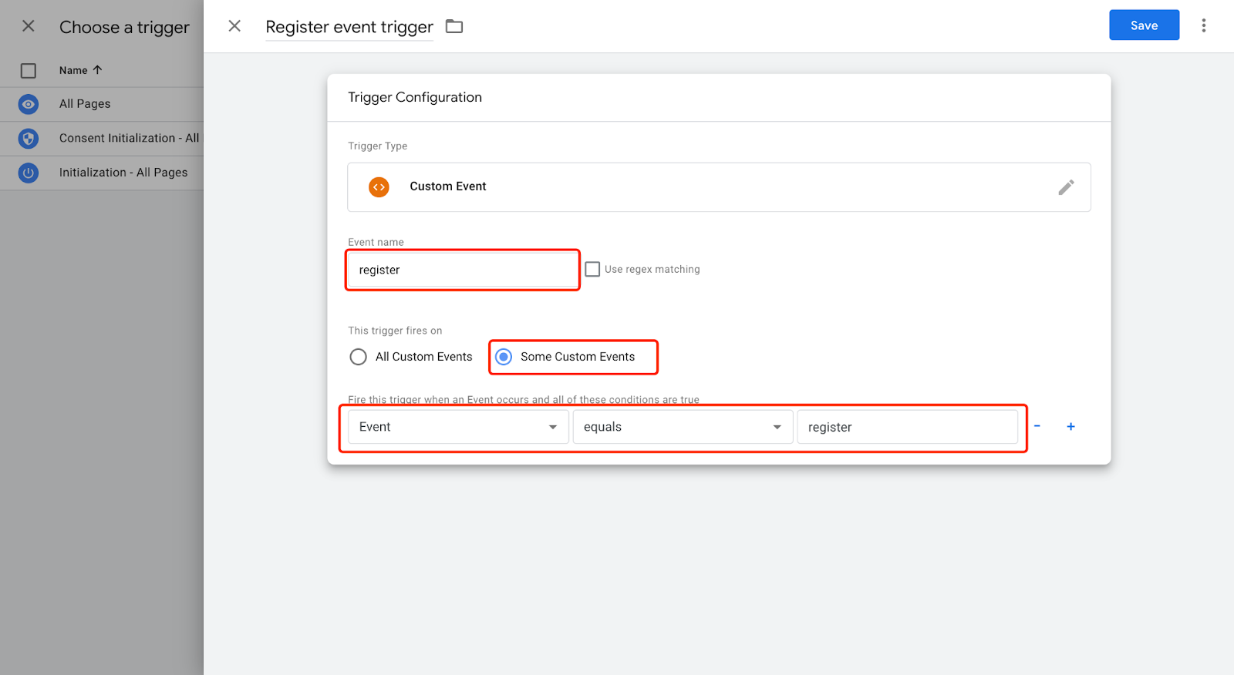Click the All Pages eye icon
The height and width of the screenshot is (675, 1234).
coord(29,104)
